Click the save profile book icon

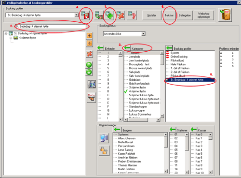(x=85, y=15)
